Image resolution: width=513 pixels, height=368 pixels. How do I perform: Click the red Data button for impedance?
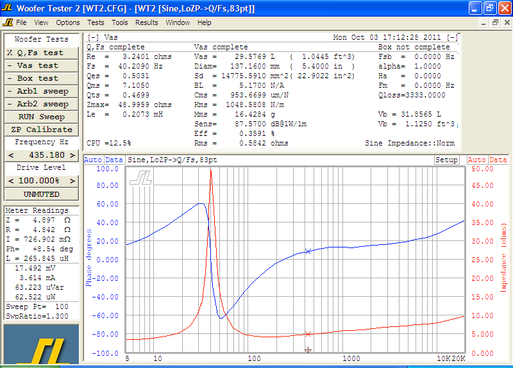(x=498, y=160)
